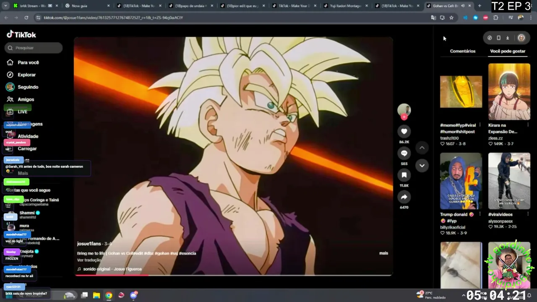Open LIVE in the sidebar
Screen dimensions: 537x302
pyautogui.click(x=22, y=112)
